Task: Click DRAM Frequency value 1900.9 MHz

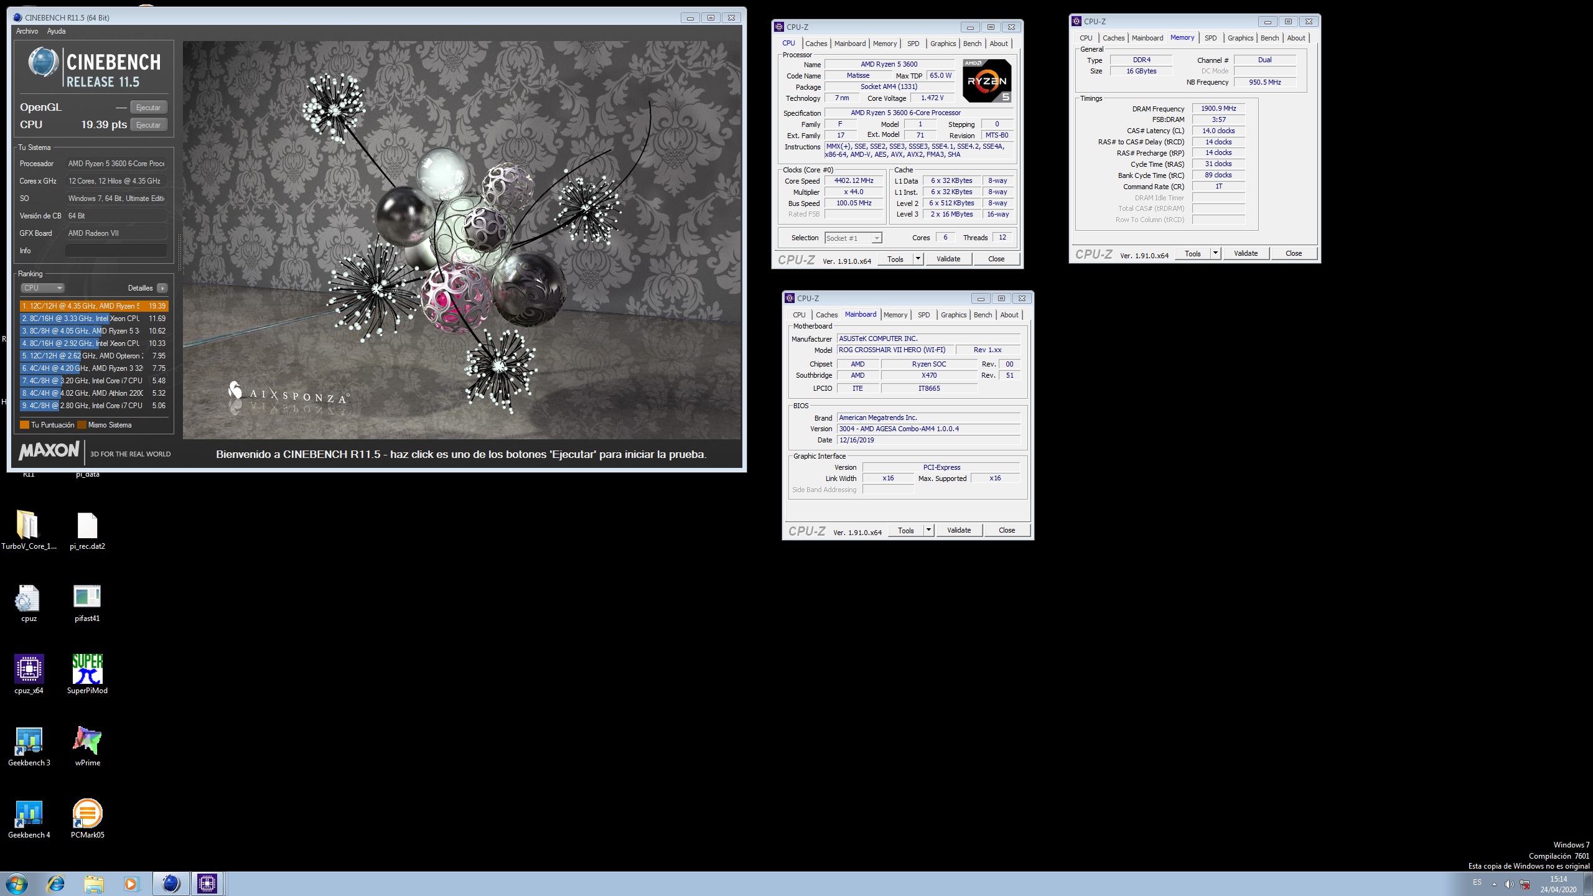Action: (x=1218, y=108)
